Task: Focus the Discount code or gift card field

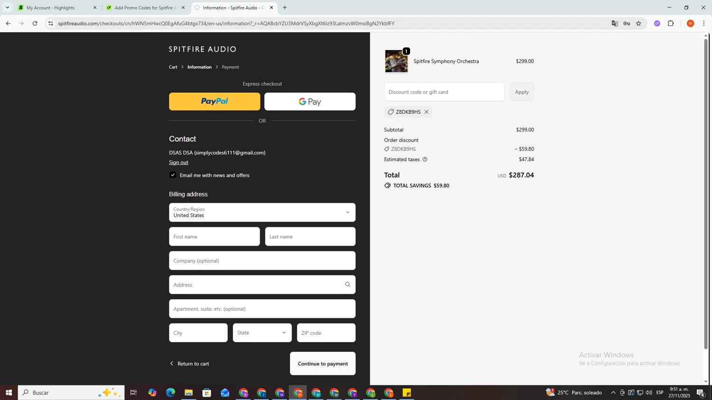Action: [x=444, y=92]
